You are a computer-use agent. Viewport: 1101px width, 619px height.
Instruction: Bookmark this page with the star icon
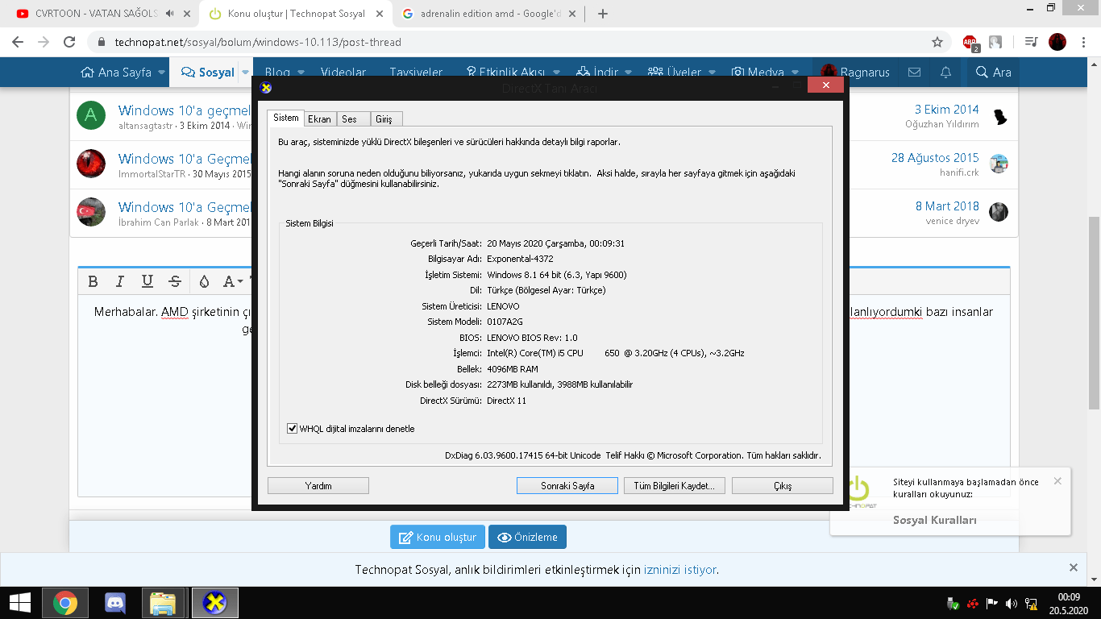point(937,42)
